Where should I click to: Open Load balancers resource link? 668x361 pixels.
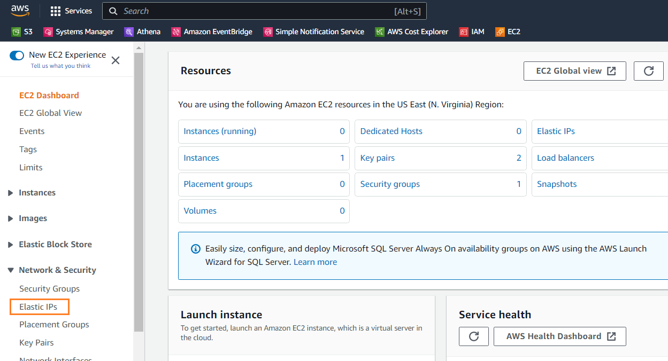566,158
